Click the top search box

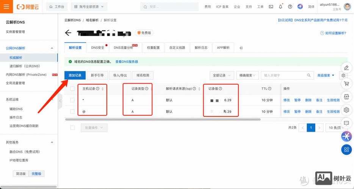169,7
